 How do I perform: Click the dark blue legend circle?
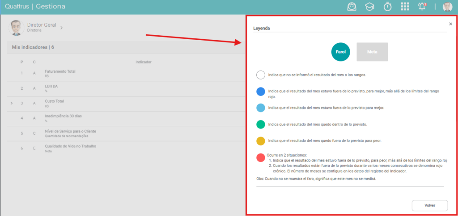261,91
